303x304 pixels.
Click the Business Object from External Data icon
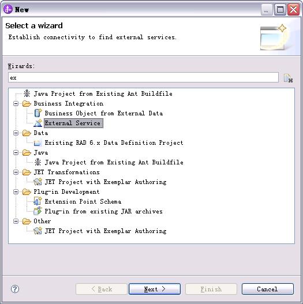tap(38, 113)
